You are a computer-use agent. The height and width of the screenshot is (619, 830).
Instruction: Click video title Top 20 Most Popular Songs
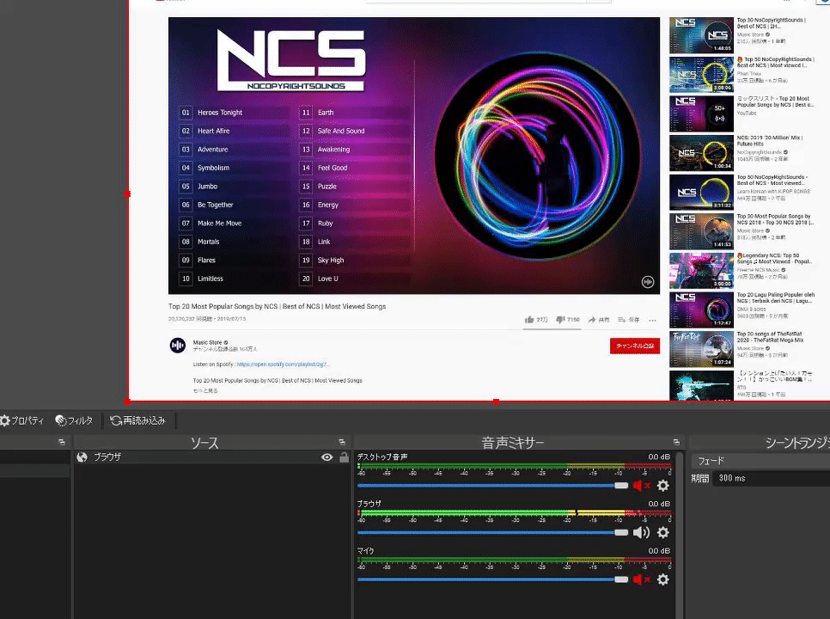277,307
